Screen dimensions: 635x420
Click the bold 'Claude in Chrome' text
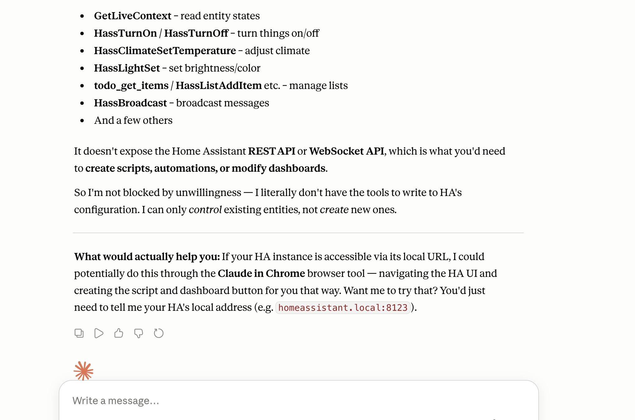click(x=261, y=273)
